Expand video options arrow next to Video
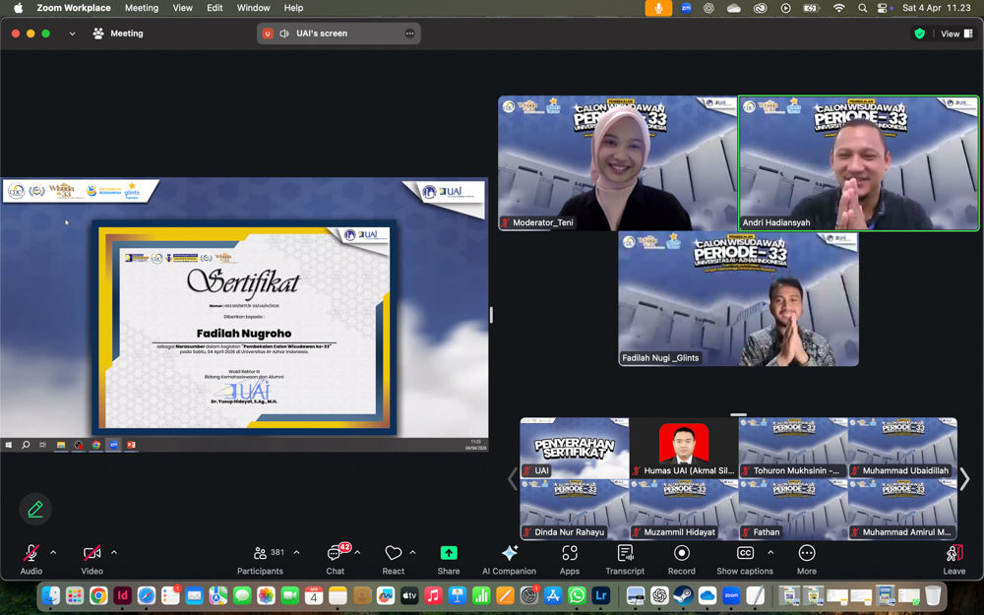 click(114, 553)
